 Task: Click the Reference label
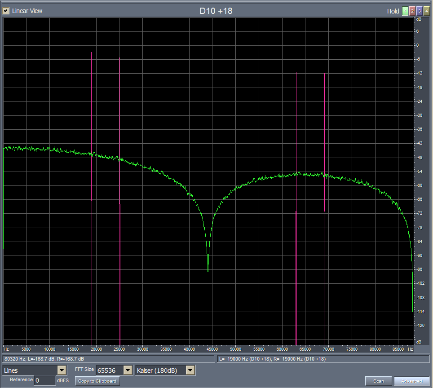tap(21, 380)
